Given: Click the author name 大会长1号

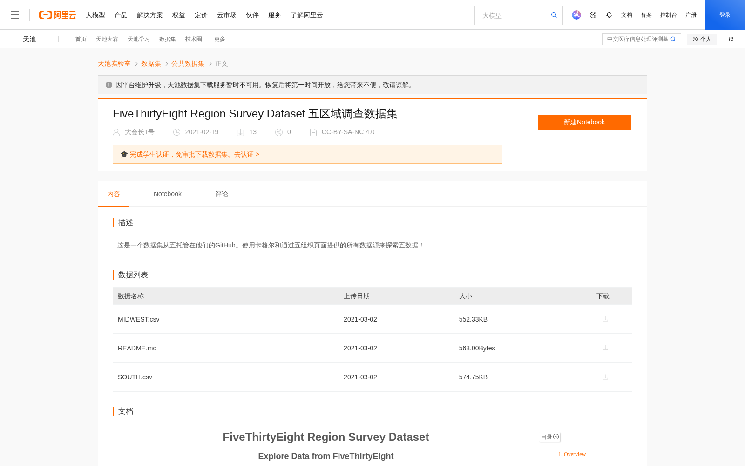Looking at the screenshot, I should (x=140, y=132).
